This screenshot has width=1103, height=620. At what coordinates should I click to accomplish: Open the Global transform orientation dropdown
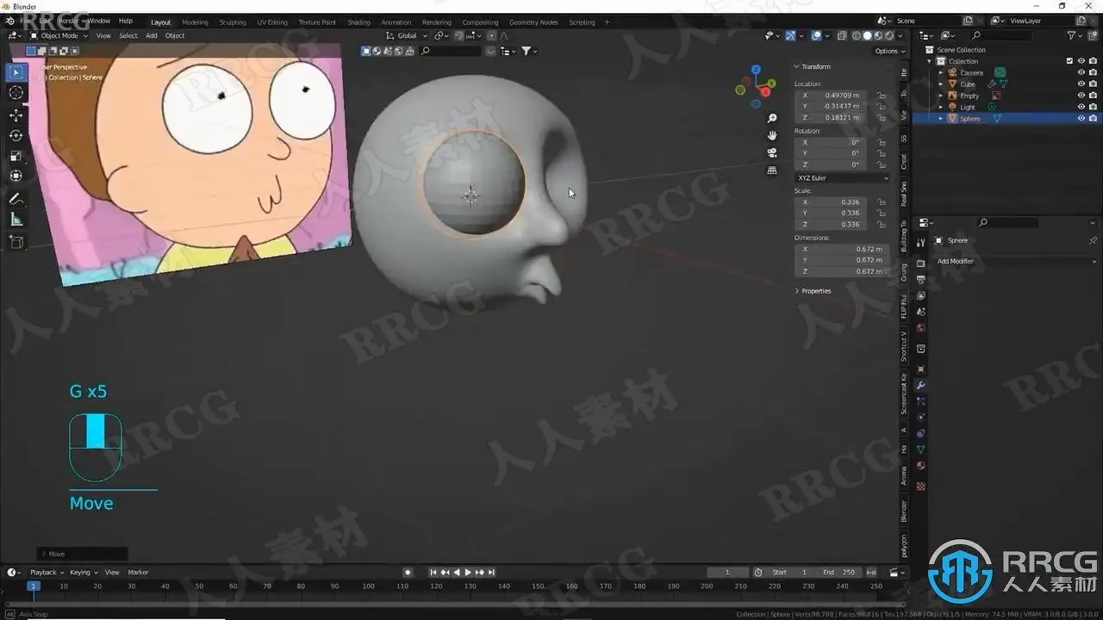point(407,35)
